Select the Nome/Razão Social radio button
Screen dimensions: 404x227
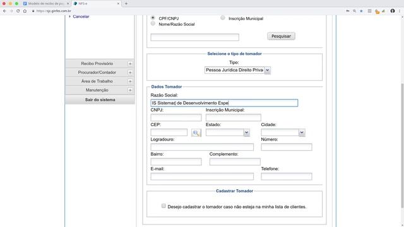click(x=153, y=24)
